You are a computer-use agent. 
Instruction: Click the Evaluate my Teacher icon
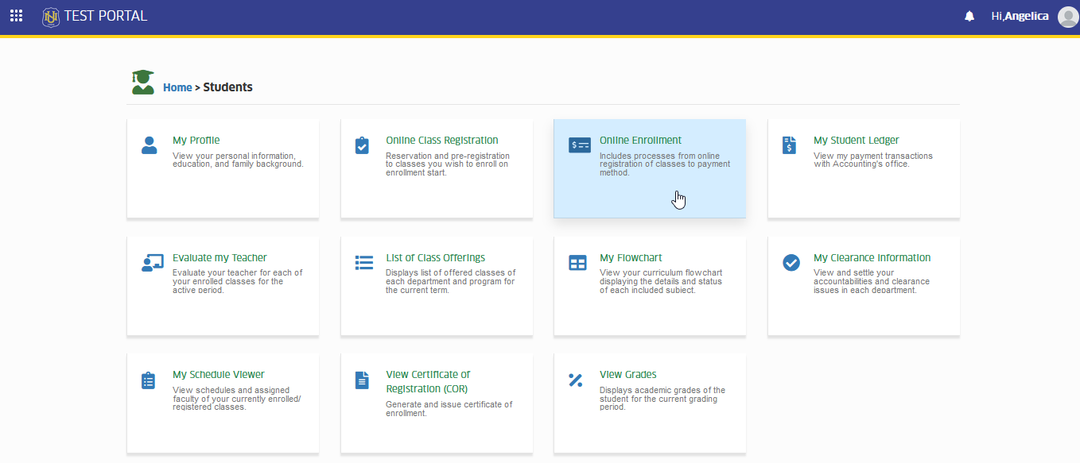pos(152,263)
